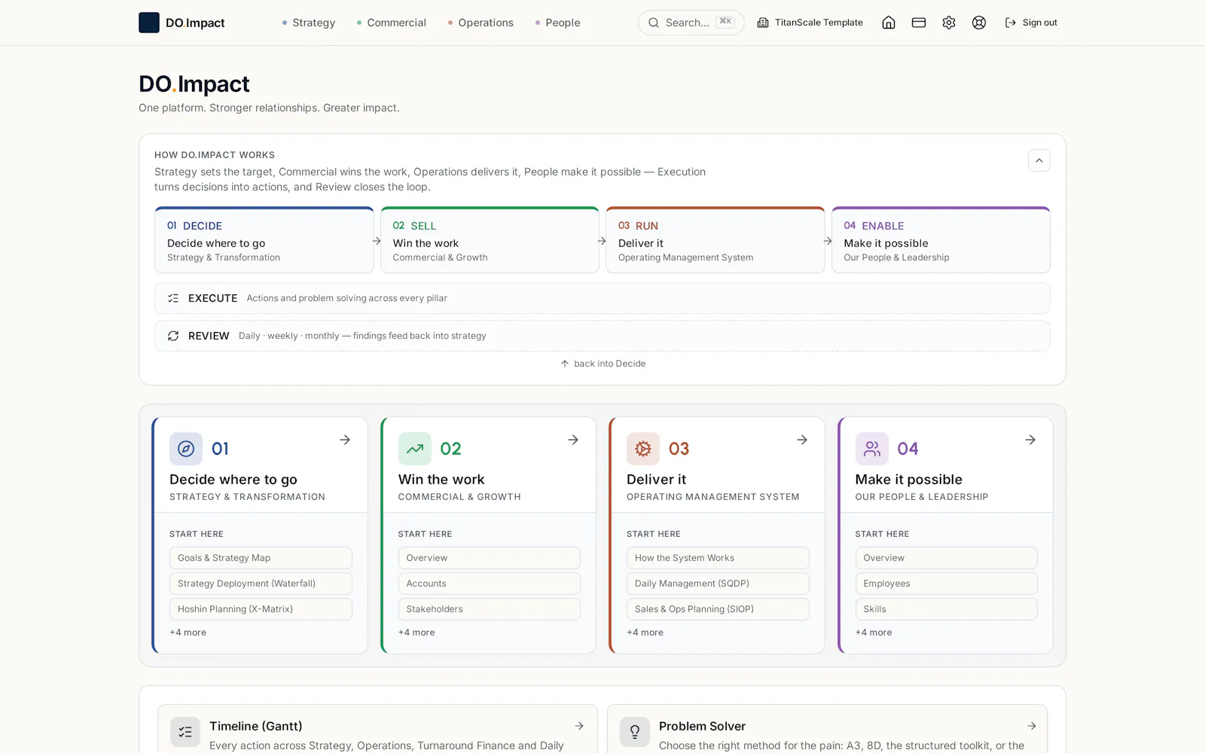The width and height of the screenshot is (1205, 753).
Task: Select the 01 DECIDE step card
Action: [x=264, y=240]
